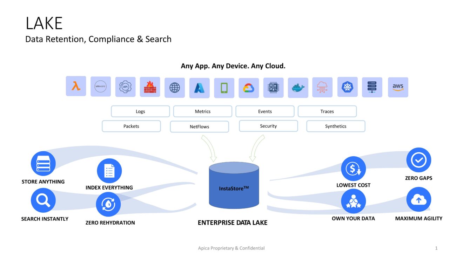The height and width of the screenshot is (260, 463).
Task: Select the Lowest Cost dollar icon
Action: [x=353, y=169]
